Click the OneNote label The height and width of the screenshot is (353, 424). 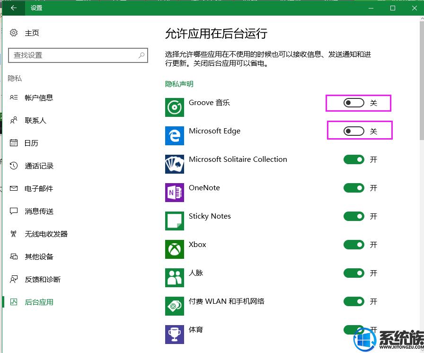click(x=204, y=188)
